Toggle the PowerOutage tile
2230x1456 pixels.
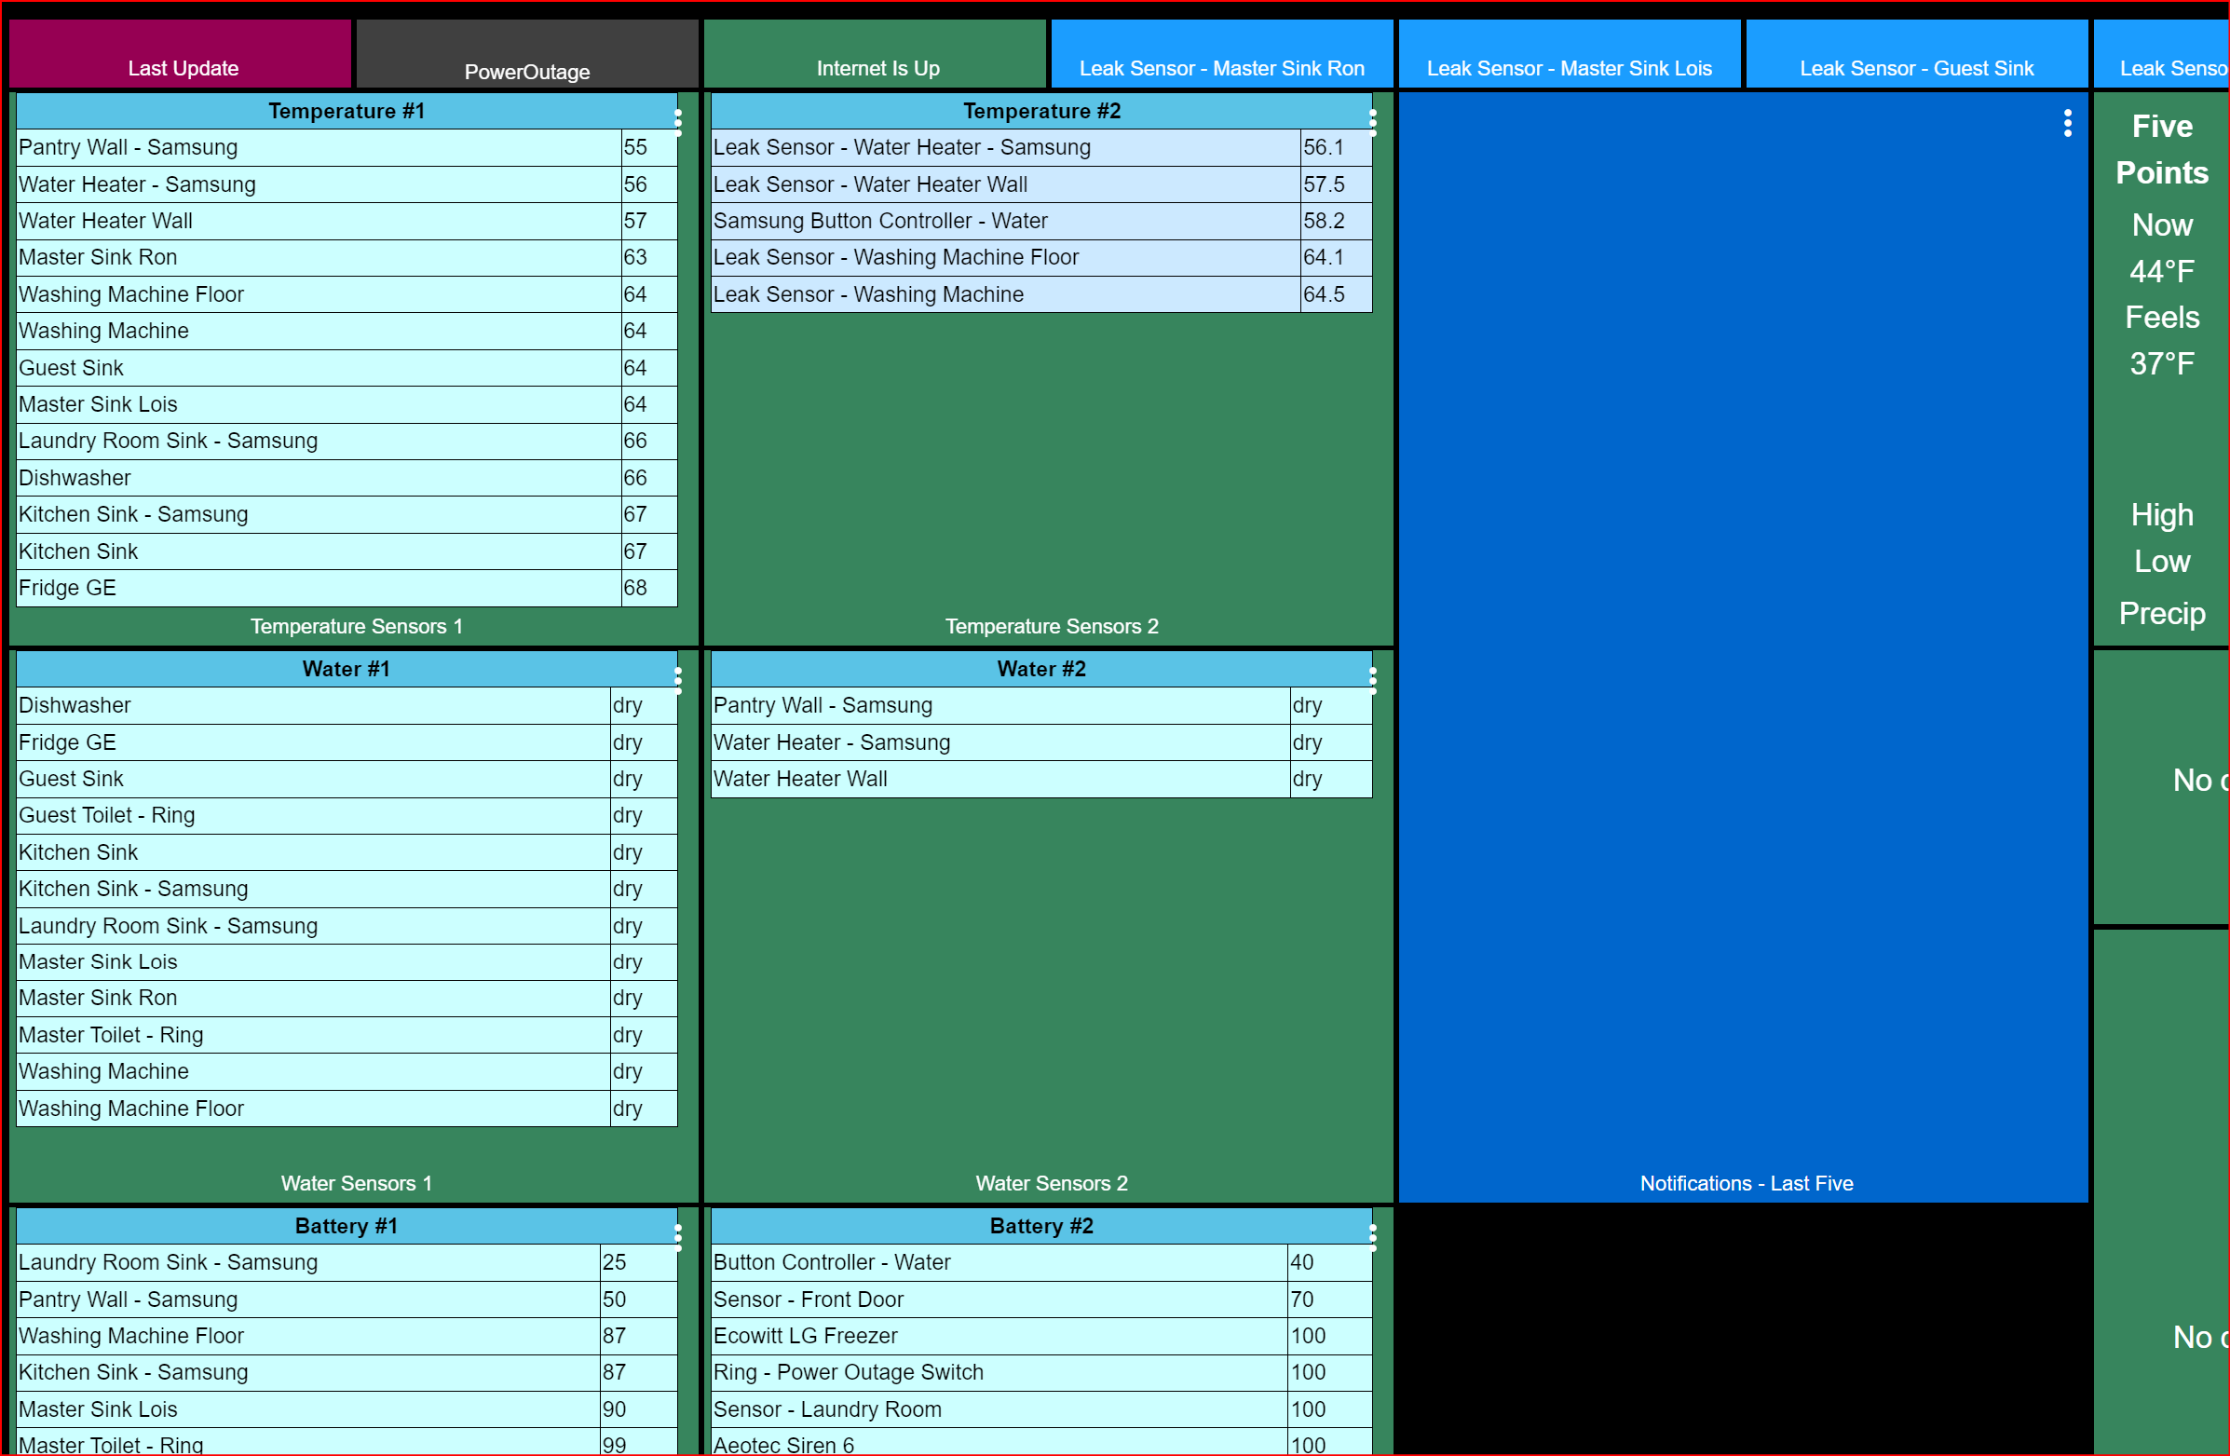pyautogui.click(x=527, y=53)
